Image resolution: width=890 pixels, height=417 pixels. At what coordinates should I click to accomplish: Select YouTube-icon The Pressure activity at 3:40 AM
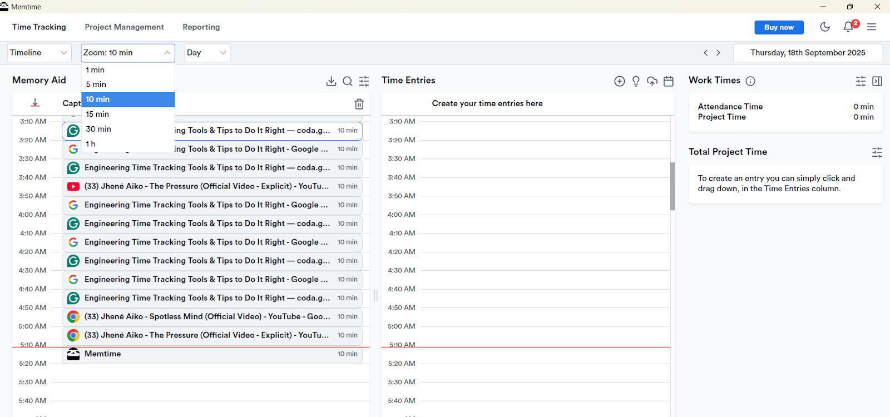[x=212, y=186]
